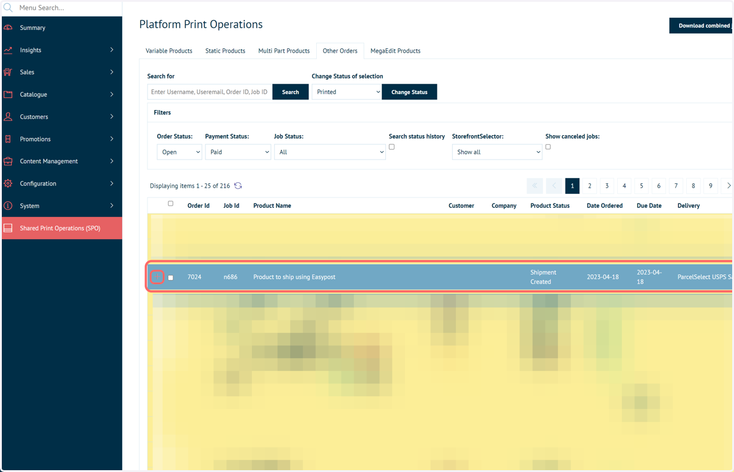Click the Configuration gear icon
The height and width of the screenshot is (472, 734).
tap(8, 183)
